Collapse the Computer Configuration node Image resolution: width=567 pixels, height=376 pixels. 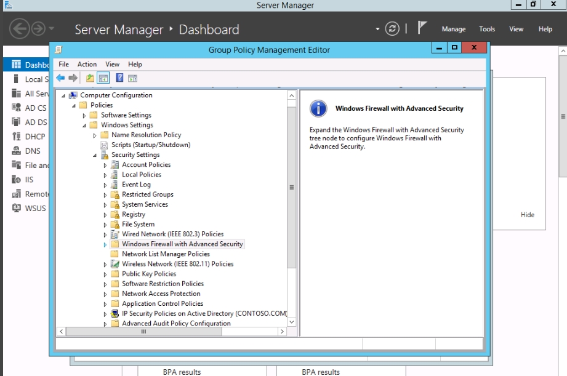point(63,96)
